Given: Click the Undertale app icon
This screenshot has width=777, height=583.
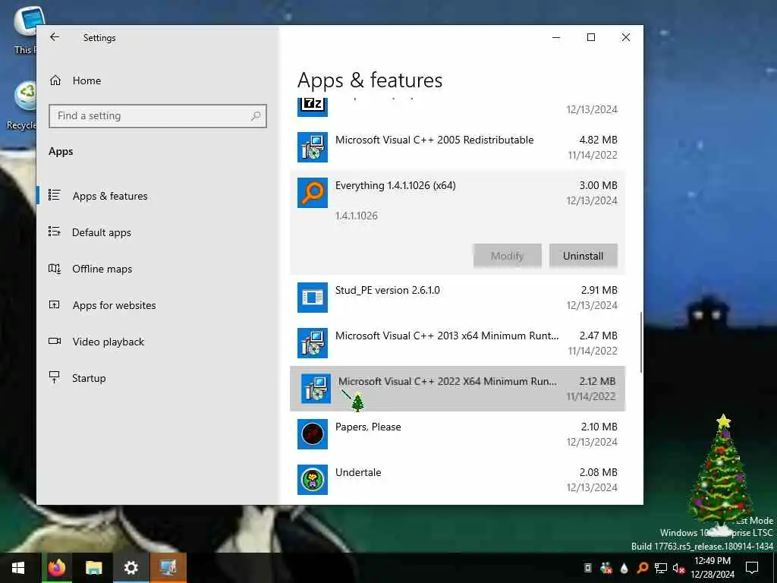Looking at the screenshot, I should pos(312,480).
